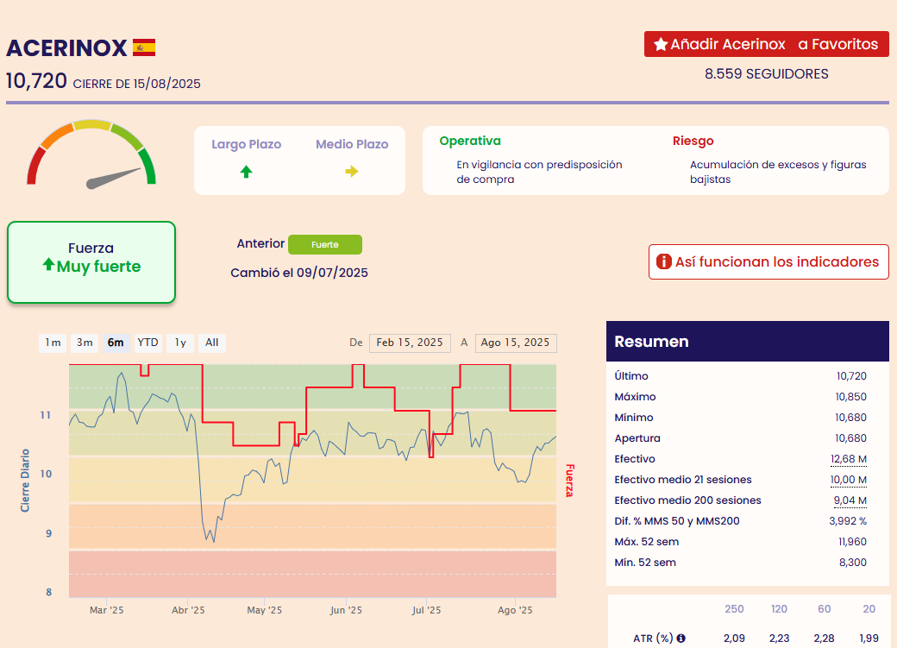
Task: Click the Máximo value 10,850
Action: [x=850, y=397]
